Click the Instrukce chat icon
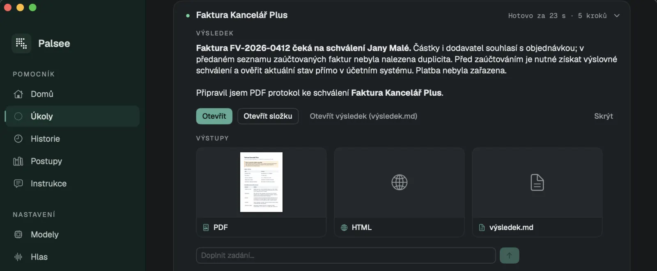Screen dimensions: 657x271 pos(18,184)
